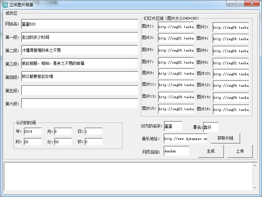This screenshot has height=197, width=262.
Task: Edit the 图片15 URL field
Action: pos(176,109)
